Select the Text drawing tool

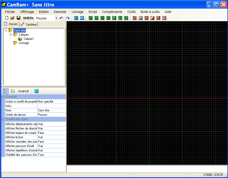(x=114, y=18)
